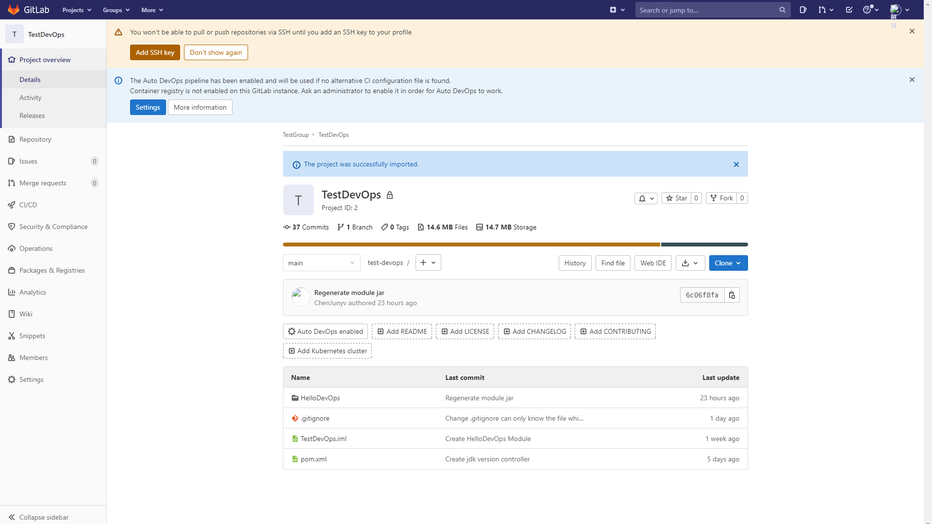
Task: Open the To-Do list icon in top bar
Action: (x=849, y=10)
